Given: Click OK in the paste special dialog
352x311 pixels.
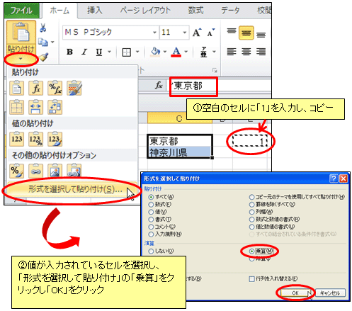Looking at the screenshot, I should 295,293.
